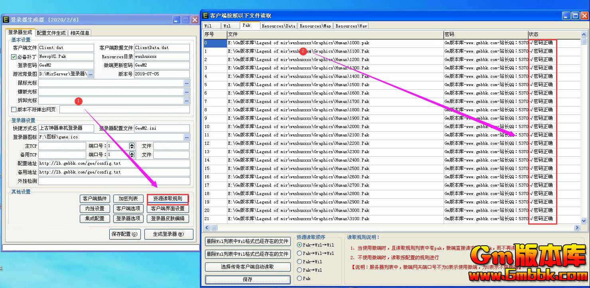
Task: Decrease the 备用TCP port number stepper
Action: (132, 157)
